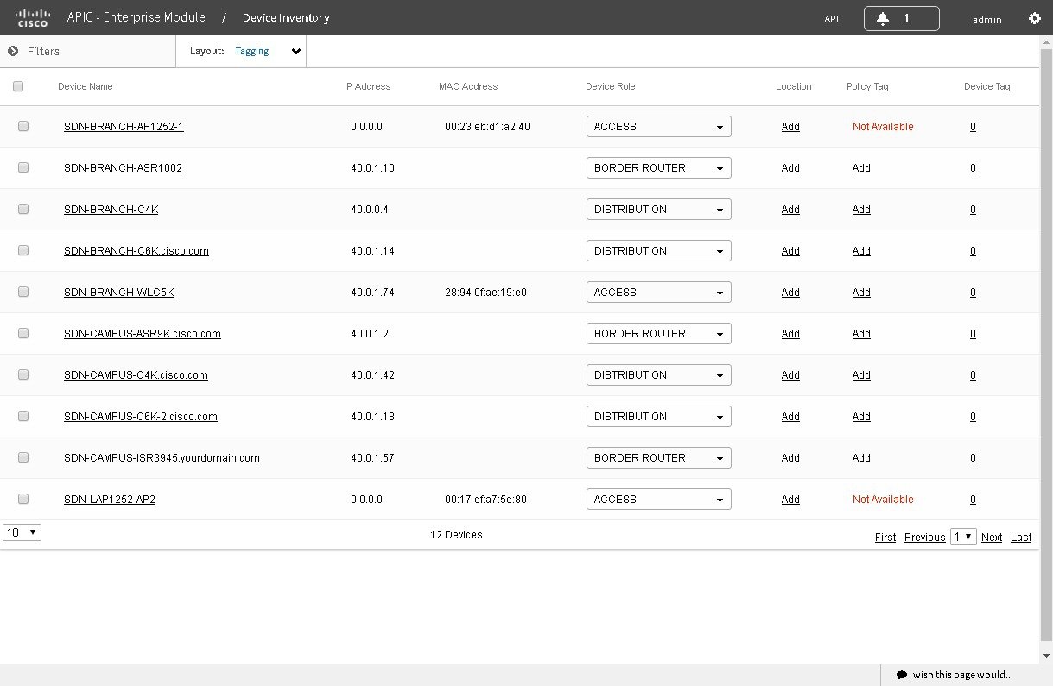
Task: Click MAC address 00:17:df:a7:5d:80
Action: (485, 500)
